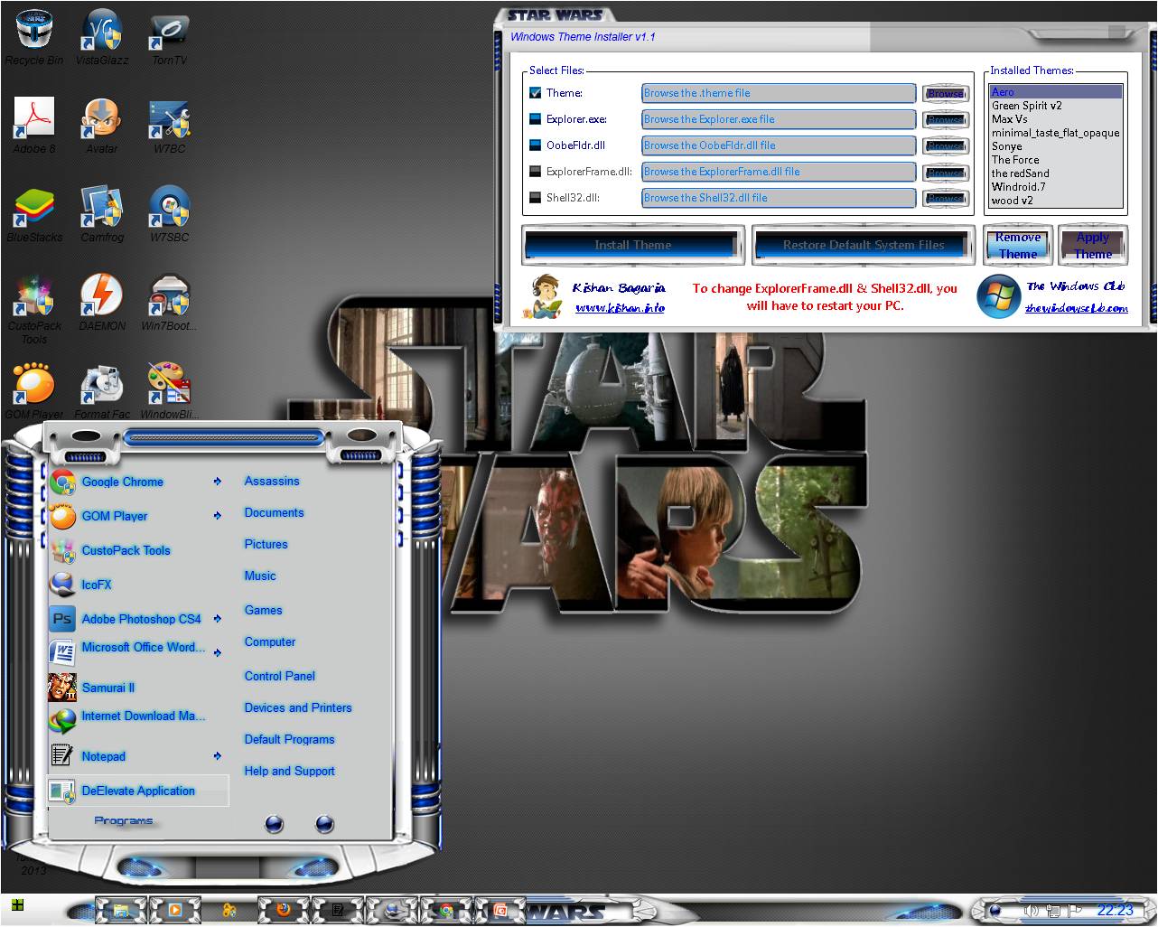Open the www.kishan.info link
The image size is (1158, 927).
point(620,308)
